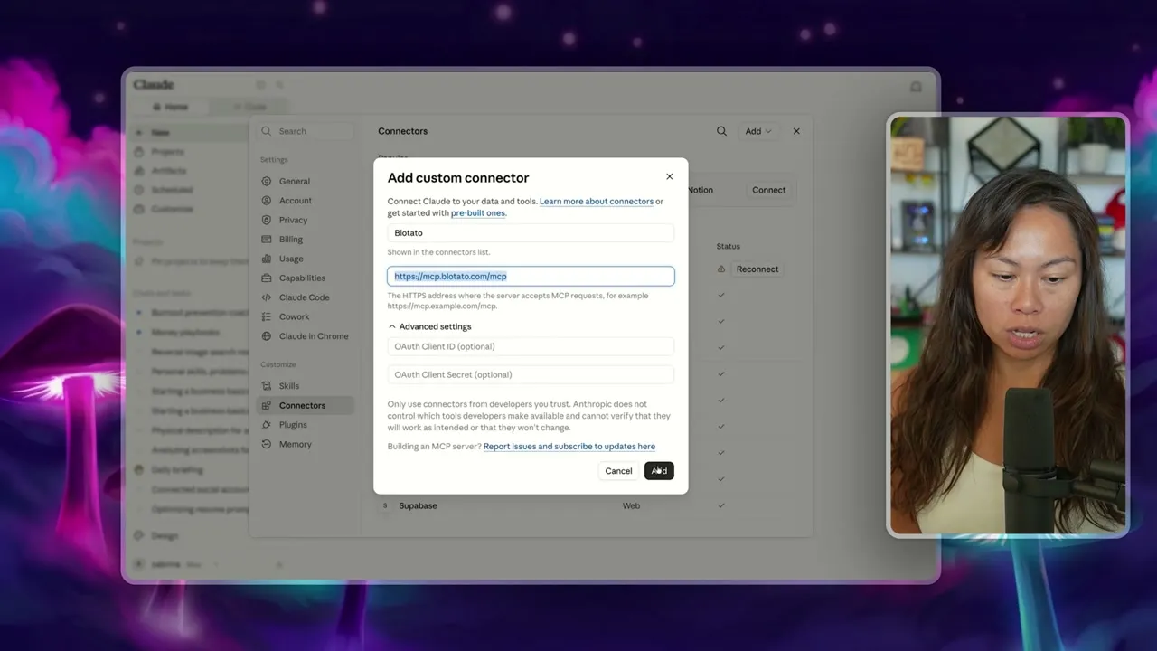The height and width of the screenshot is (651, 1157).
Task: Open Customize in Claude's left sidebar
Action: tap(172, 209)
